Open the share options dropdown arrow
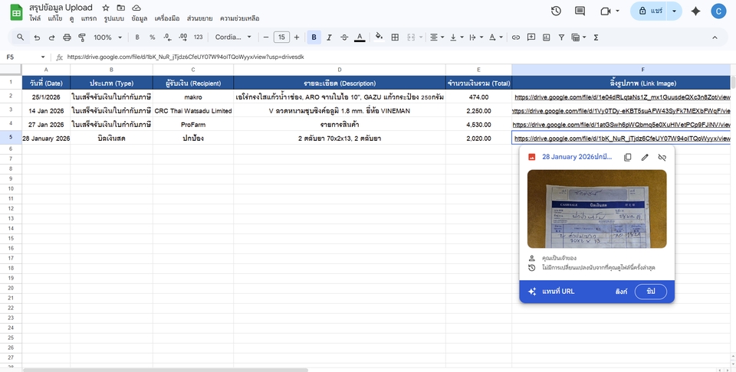Viewport: 736px width, 372px height. 675,11
